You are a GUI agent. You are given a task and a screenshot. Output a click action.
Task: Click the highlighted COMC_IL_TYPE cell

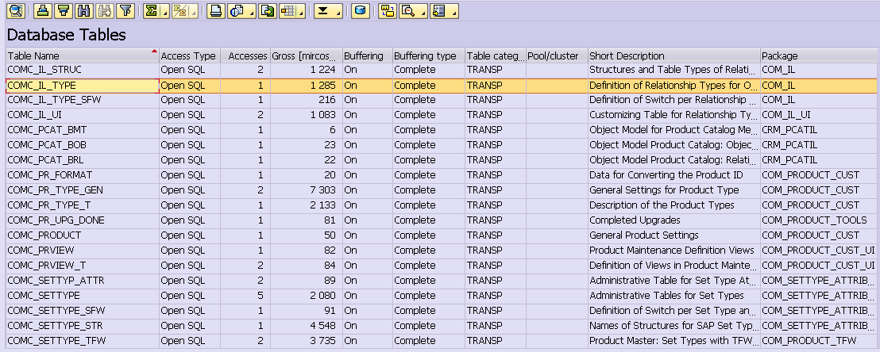(x=82, y=86)
